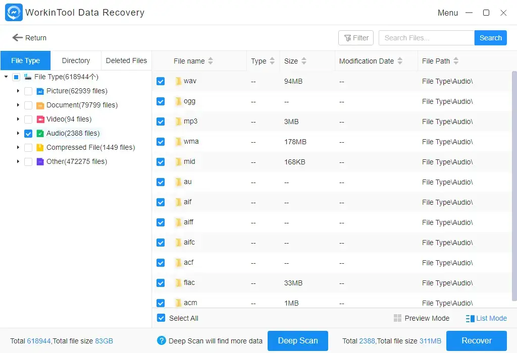517x353 pixels.
Task: Uncheck the wma row checkbox
Action: (x=161, y=142)
